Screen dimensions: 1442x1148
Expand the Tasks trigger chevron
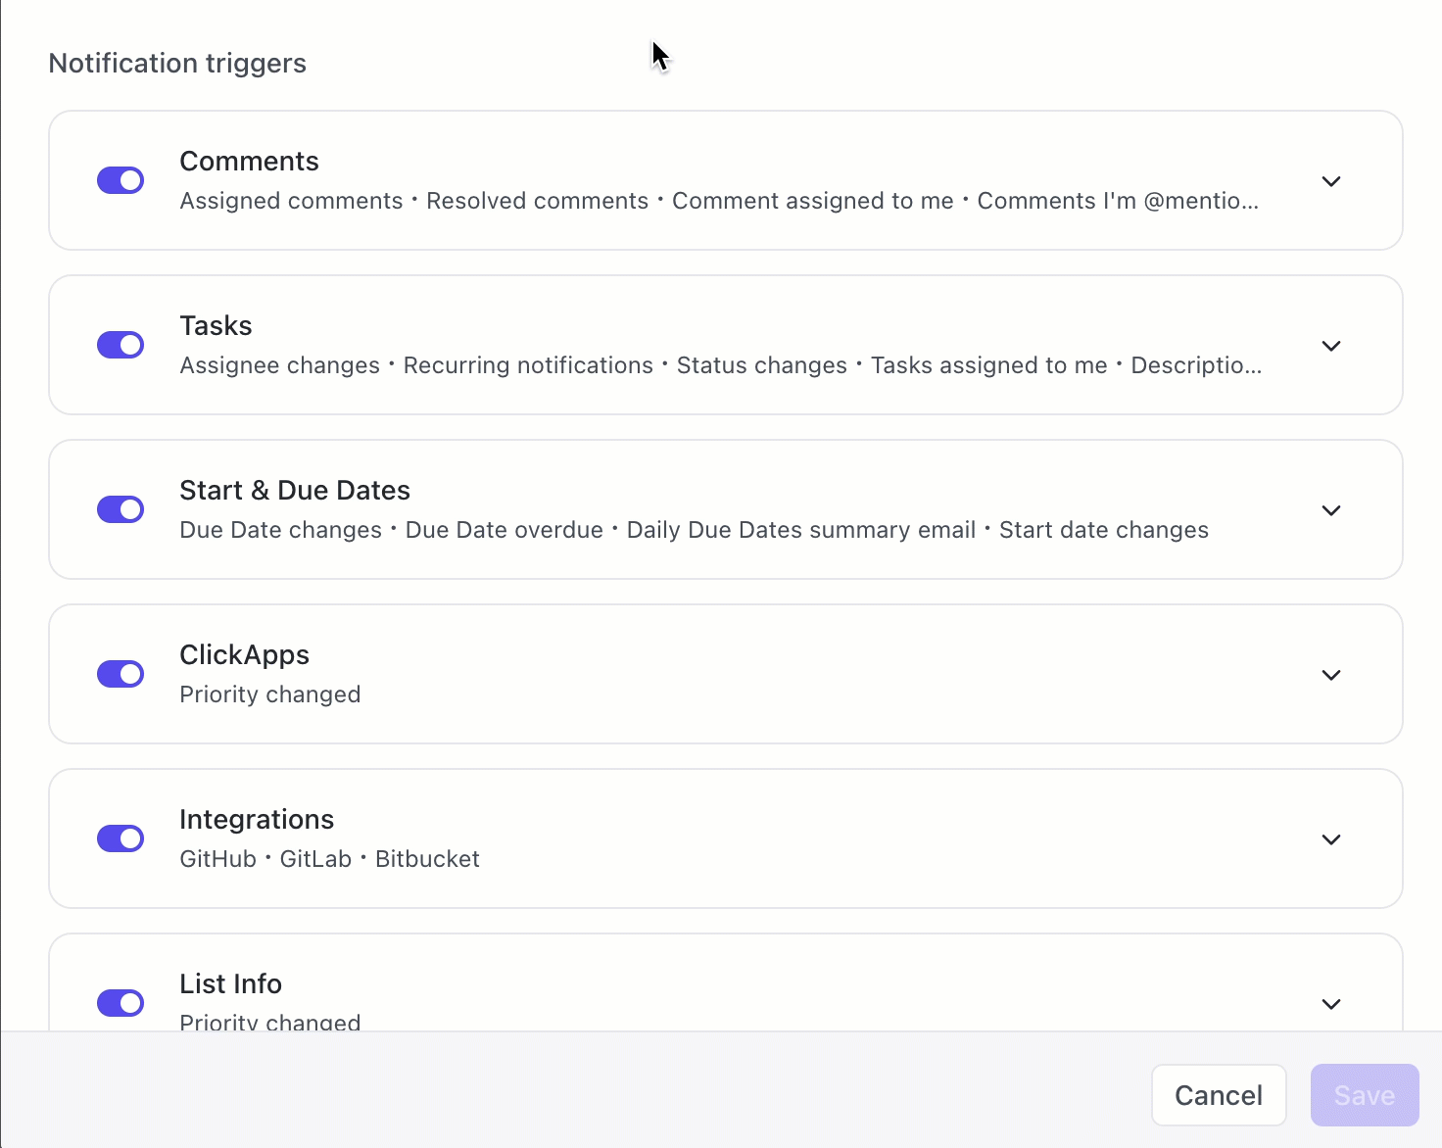point(1331,346)
